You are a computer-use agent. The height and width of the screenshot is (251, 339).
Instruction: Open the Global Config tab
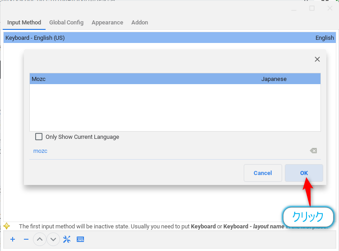point(66,23)
